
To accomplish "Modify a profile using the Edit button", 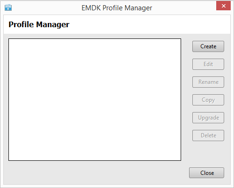I will point(208,64).
